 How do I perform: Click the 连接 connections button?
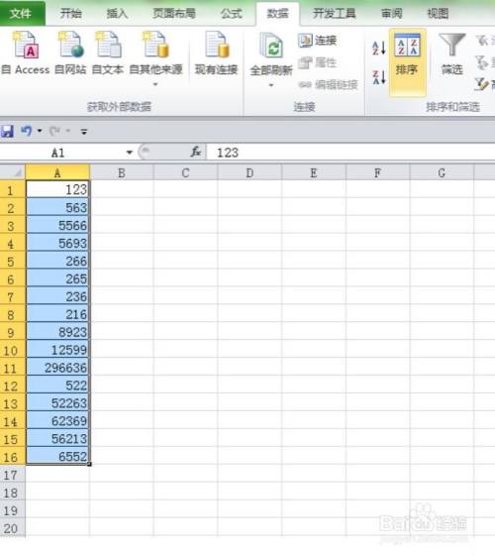coord(317,41)
